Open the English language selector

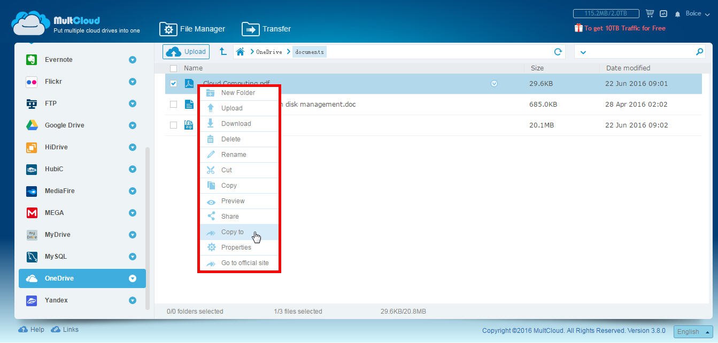(x=693, y=331)
